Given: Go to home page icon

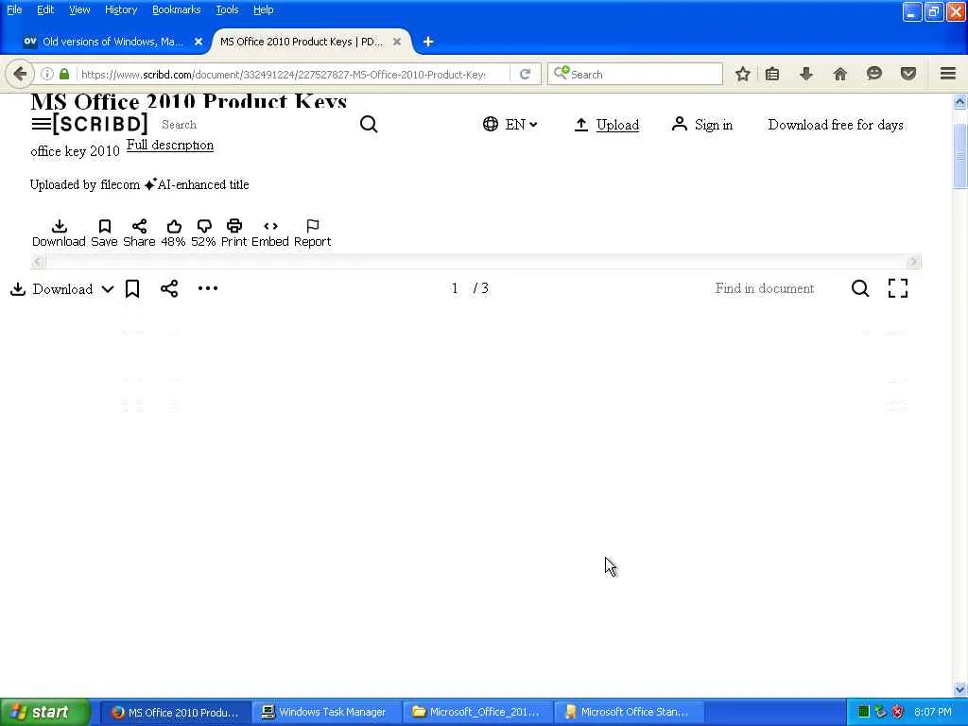Looking at the screenshot, I should (x=840, y=74).
